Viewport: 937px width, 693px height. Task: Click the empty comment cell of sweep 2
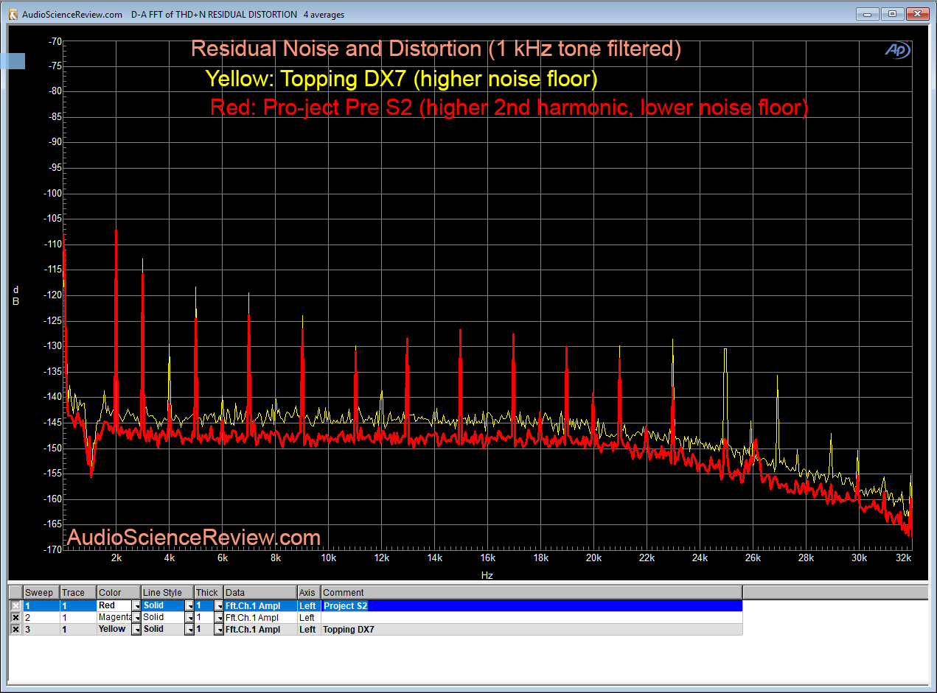[532, 617]
